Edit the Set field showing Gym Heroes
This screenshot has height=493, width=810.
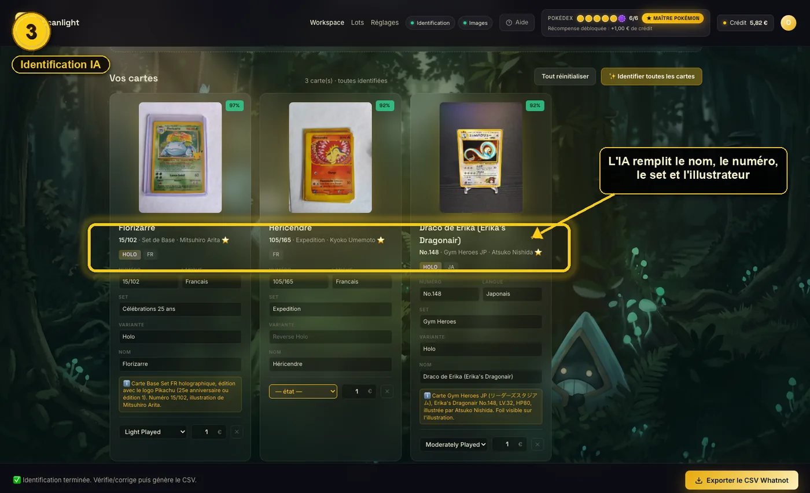pyautogui.click(x=481, y=322)
